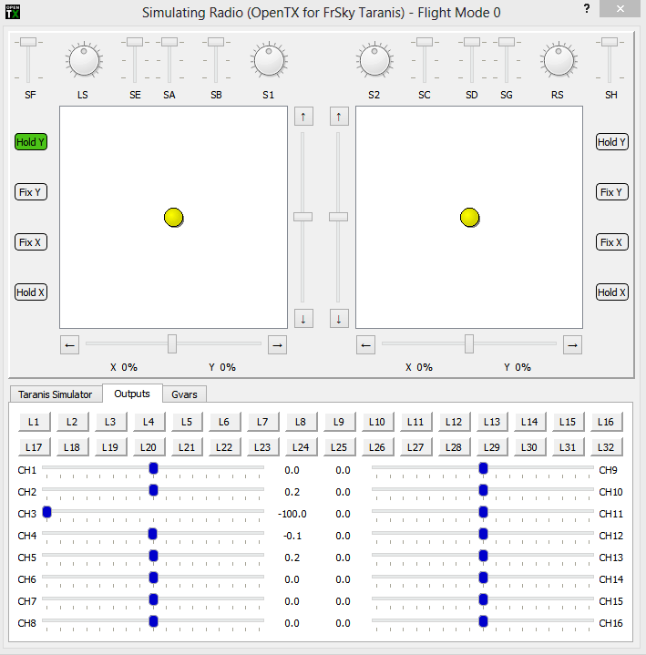
Task: Click the CH3 value -100.0
Action: point(292,514)
